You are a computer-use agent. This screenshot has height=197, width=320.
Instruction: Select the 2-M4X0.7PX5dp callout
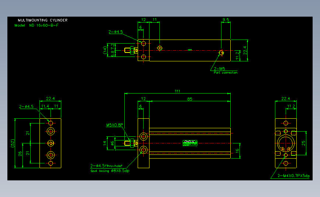click(293, 176)
